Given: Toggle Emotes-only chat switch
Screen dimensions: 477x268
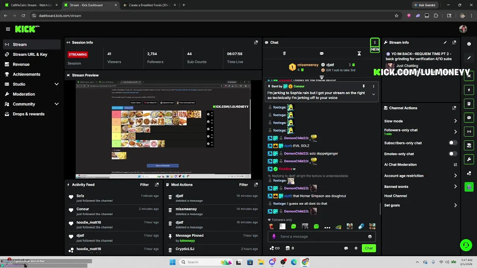Looking at the screenshot, I should click(453, 154).
